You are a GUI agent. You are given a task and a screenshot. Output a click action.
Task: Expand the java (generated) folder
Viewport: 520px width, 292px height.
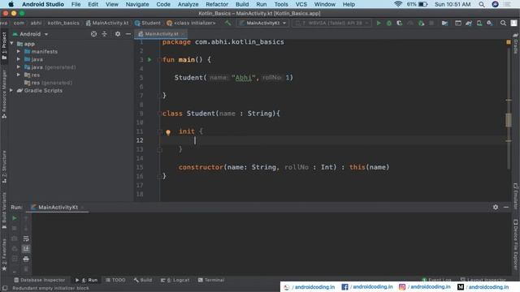[x=19, y=67]
